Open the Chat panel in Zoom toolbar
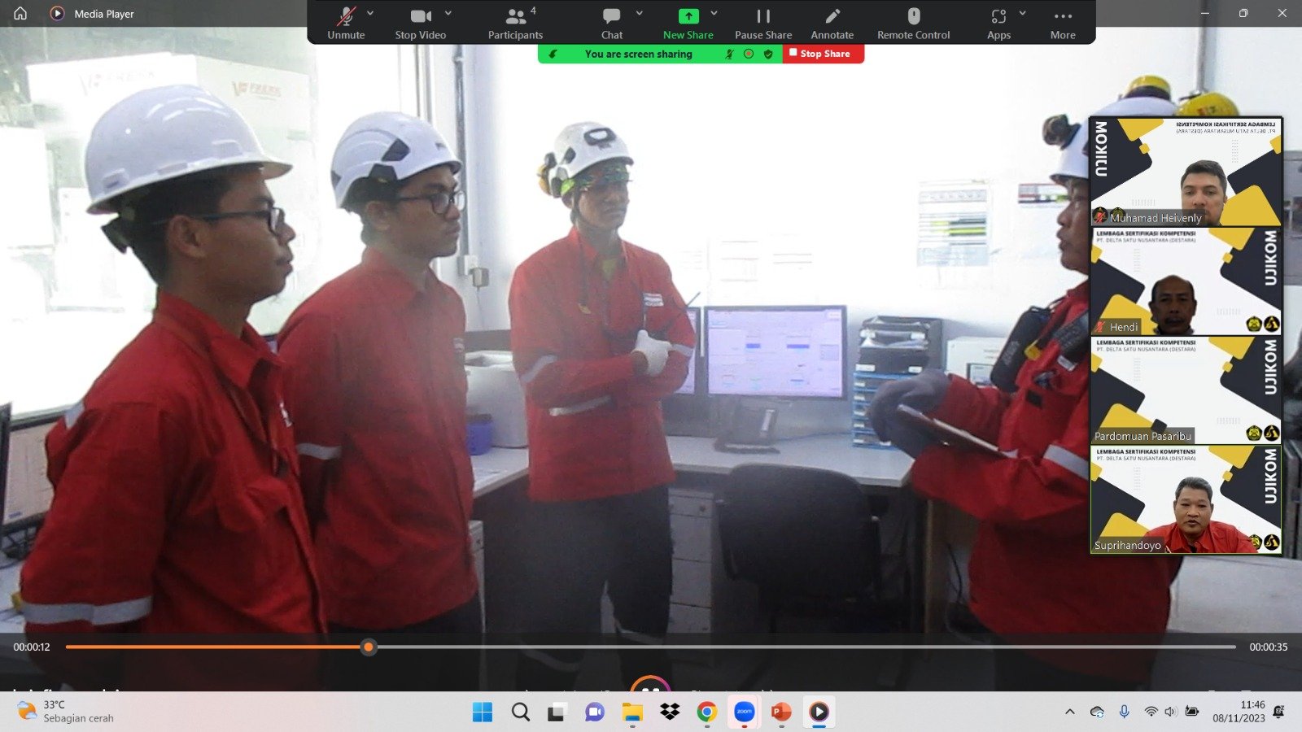This screenshot has width=1302, height=732. 611,23
